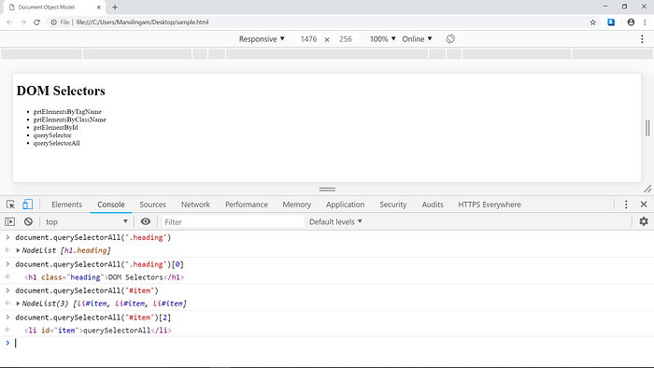
Task: Open device toolbar more options menu
Action: tap(642, 39)
